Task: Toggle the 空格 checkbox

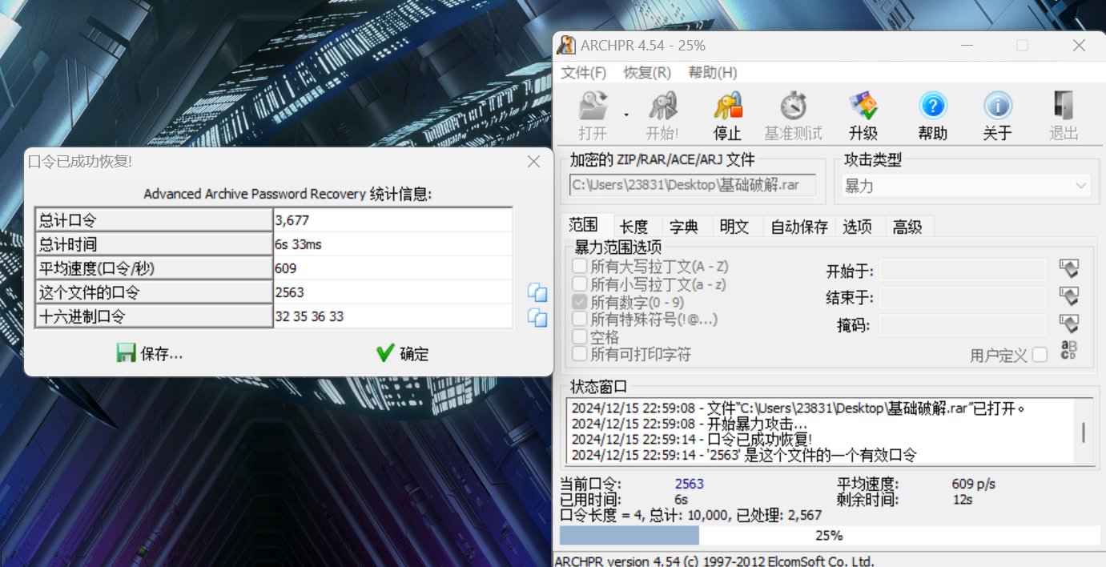Action: 579,336
